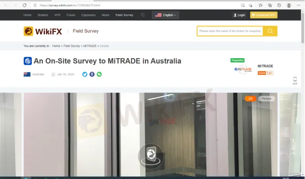Open Forum in the top navigation
Image resolution: width=305 pixels, height=179 pixels.
click(71, 15)
